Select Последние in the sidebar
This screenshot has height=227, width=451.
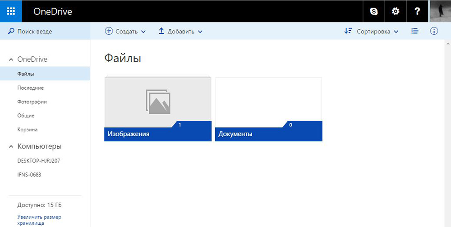[31, 88]
